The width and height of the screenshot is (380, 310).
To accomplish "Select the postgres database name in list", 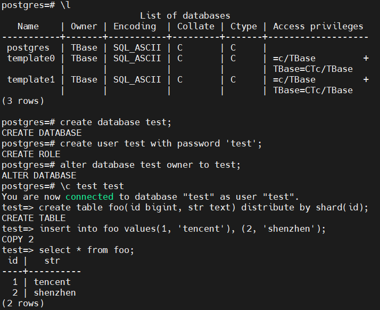I will coord(28,48).
